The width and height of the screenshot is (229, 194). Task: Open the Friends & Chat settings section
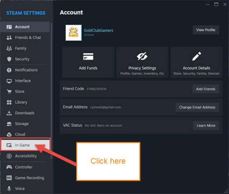[x=25, y=38]
